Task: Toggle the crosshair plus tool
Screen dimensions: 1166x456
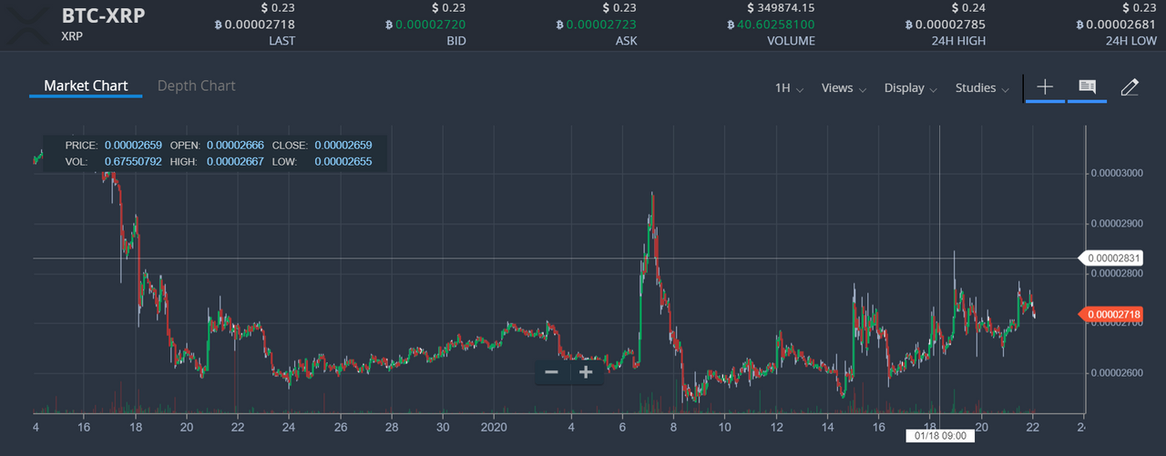Action: [1045, 87]
